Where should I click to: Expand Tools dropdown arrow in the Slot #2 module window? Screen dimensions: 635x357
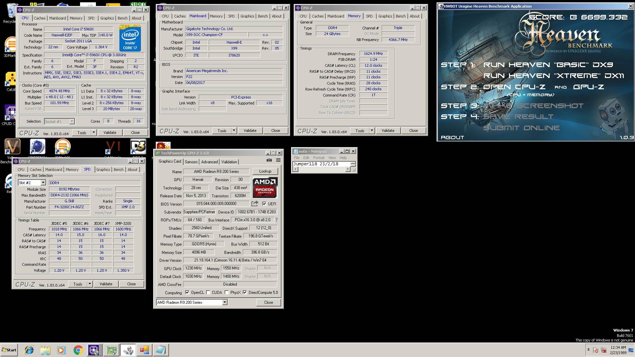click(x=90, y=284)
